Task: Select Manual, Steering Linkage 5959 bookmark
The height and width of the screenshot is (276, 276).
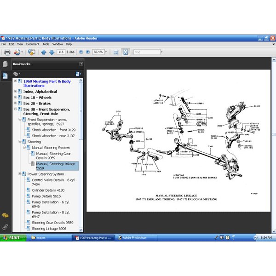Action: click(x=57, y=166)
